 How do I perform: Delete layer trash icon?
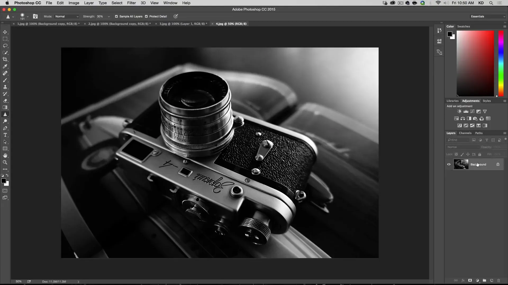click(498, 281)
